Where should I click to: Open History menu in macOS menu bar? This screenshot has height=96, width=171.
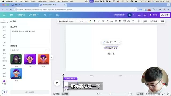pyautogui.click(x=33, y=1)
